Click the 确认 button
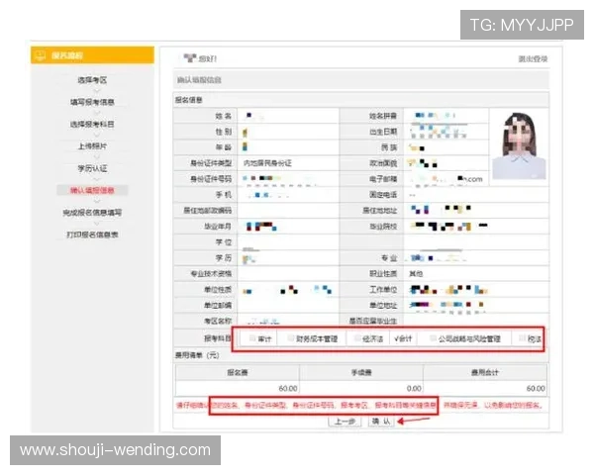Viewport: 594px width, 475px height. pos(381,422)
